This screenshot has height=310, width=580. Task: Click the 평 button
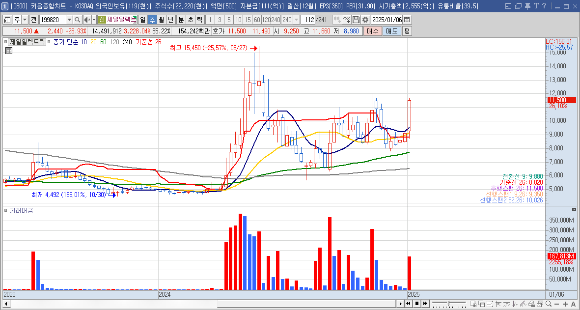[x=407, y=31]
